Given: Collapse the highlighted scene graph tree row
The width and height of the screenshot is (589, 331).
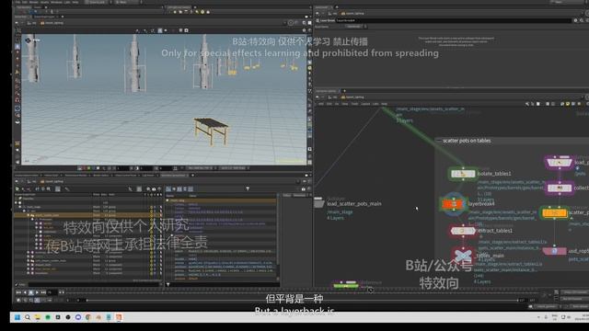Looking at the screenshot, I should tap(29, 215).
